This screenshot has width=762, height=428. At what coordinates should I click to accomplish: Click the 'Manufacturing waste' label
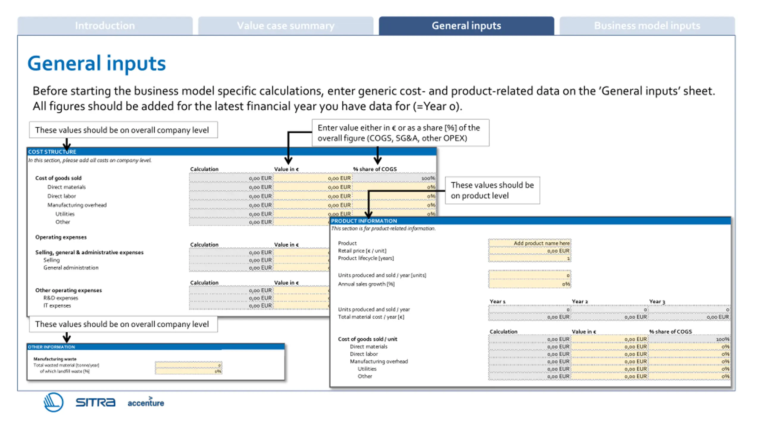55,359
